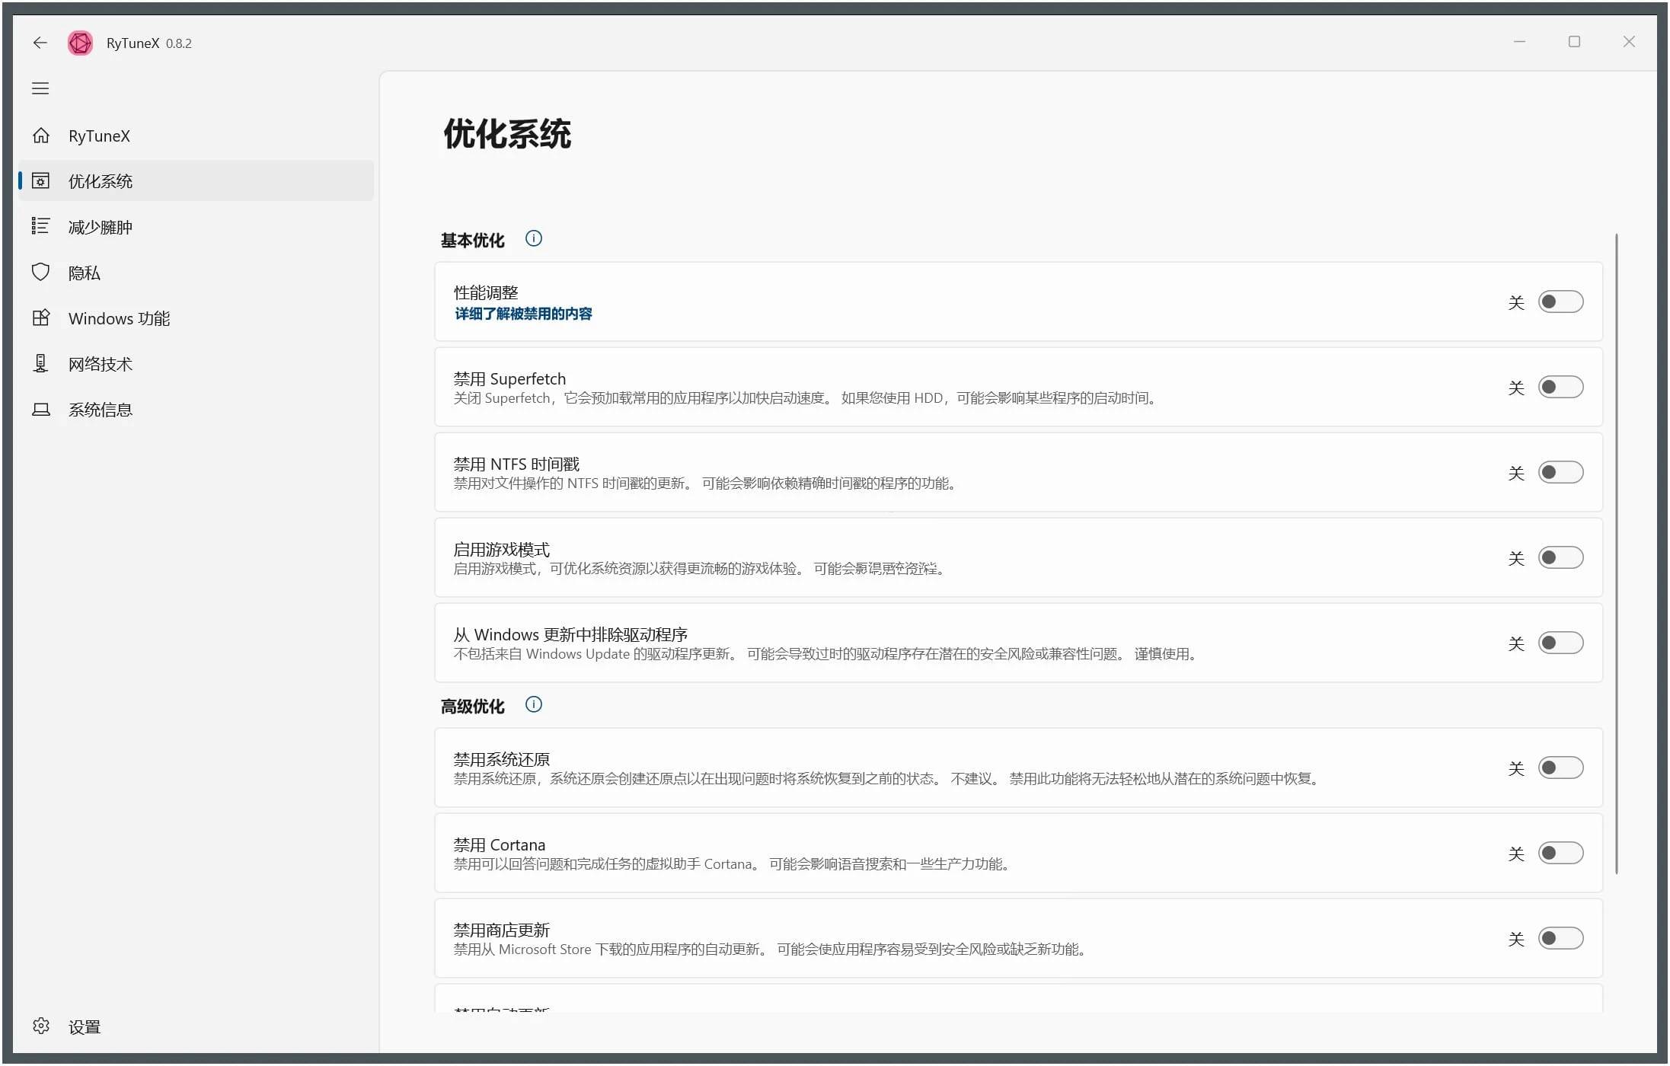Open 设置 via the gear icon
The height and width of the screenshot is (1066, 1670).
coord(40,1026)
